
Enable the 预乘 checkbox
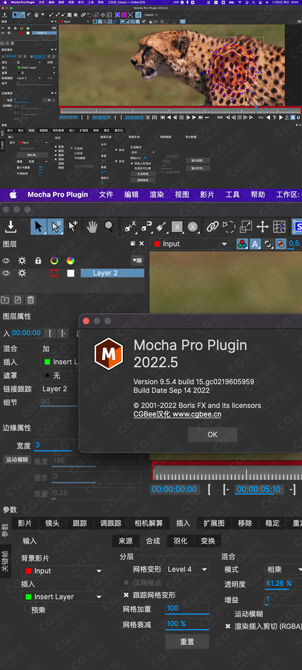click(25, 610)
